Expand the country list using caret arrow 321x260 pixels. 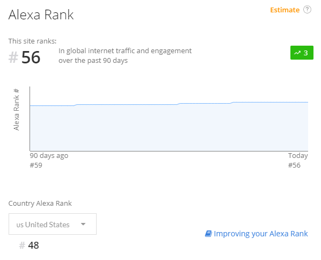coord(83,224)
